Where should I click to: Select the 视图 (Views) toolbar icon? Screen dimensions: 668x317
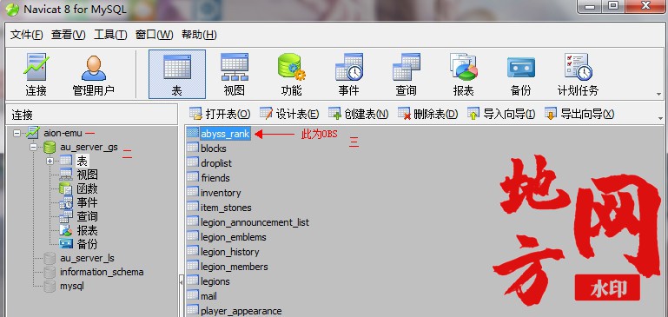[234, 74]
